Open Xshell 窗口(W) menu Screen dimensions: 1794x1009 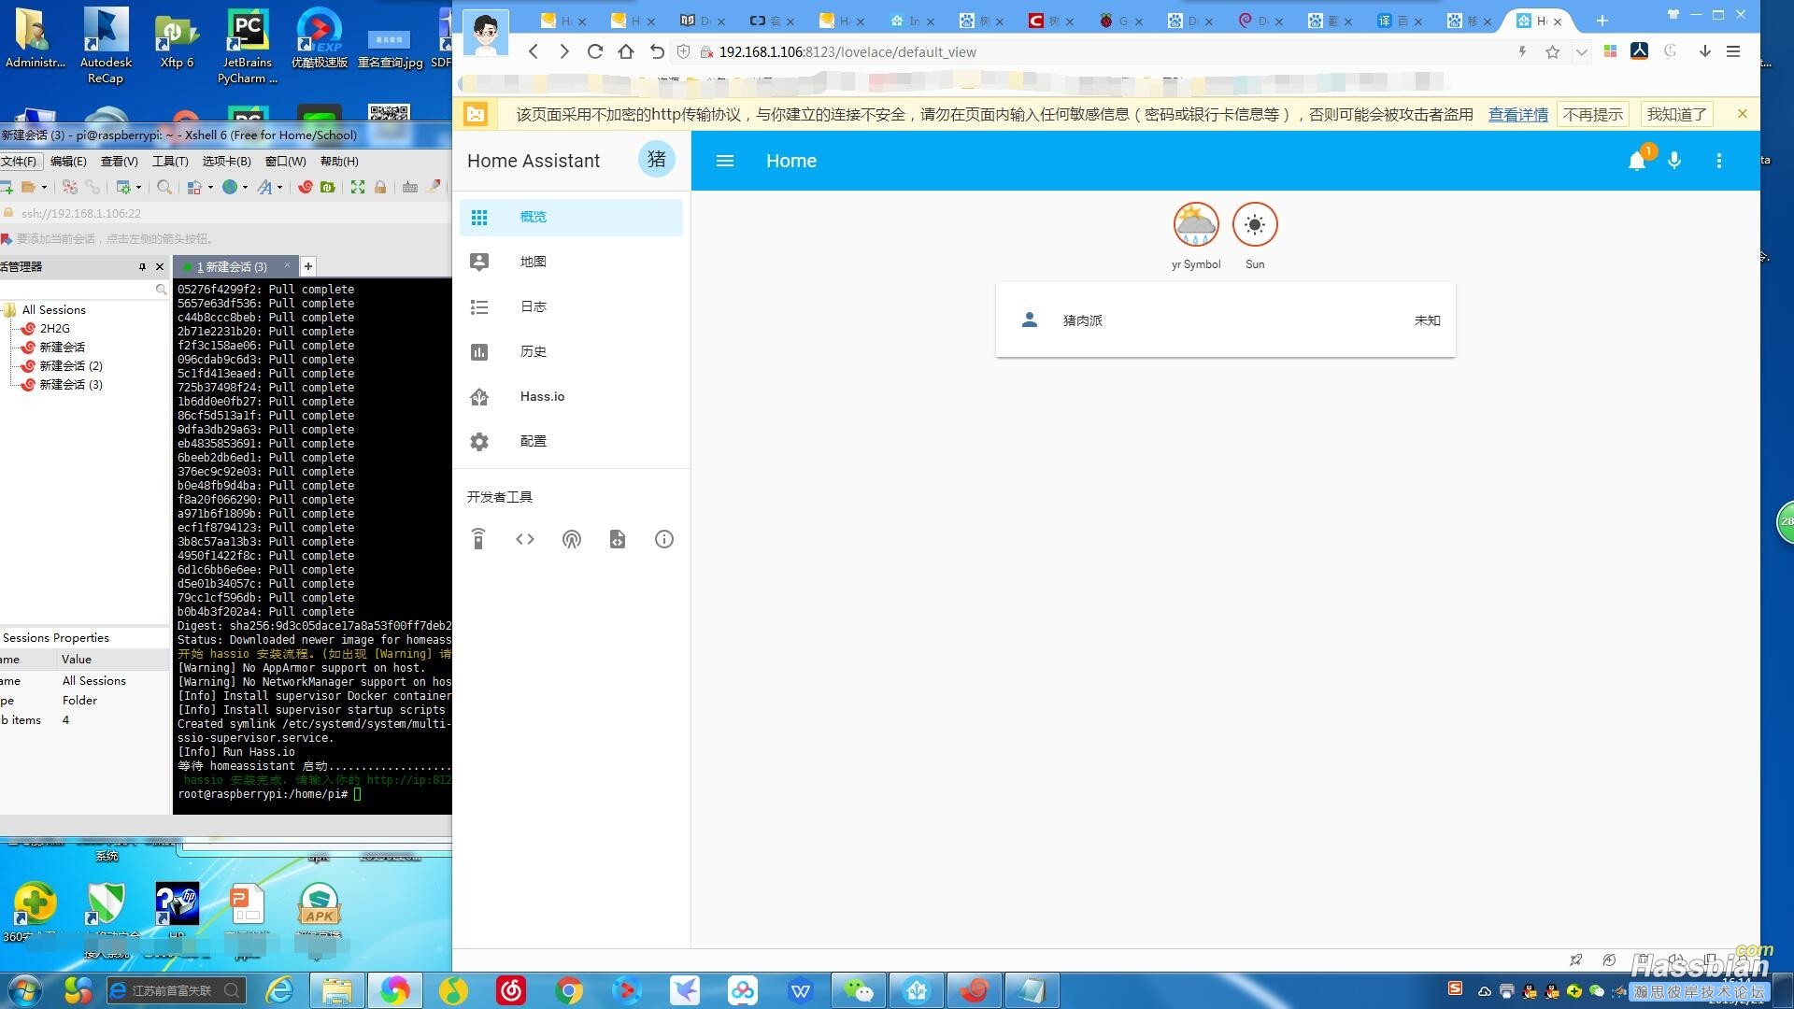285,162
